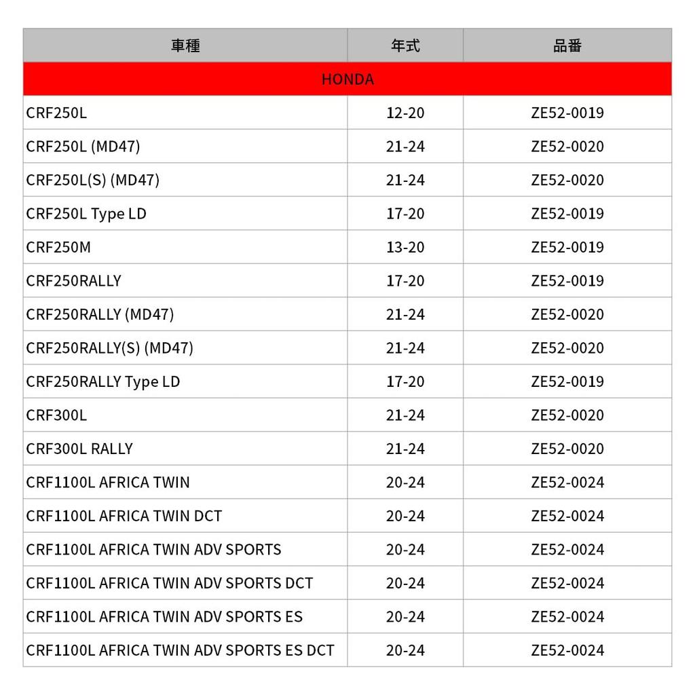Screen dimensions: 695x695
Task: Select the CRF250RALLY Type LD cell
Action: (103, 381)
